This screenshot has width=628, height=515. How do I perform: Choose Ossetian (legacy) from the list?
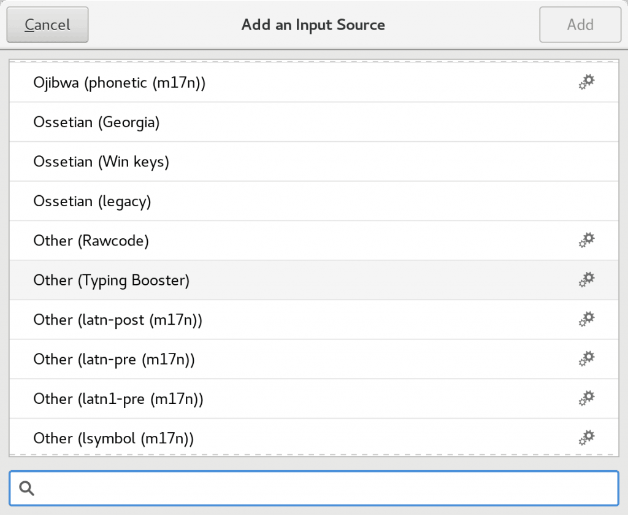[92, 201]
